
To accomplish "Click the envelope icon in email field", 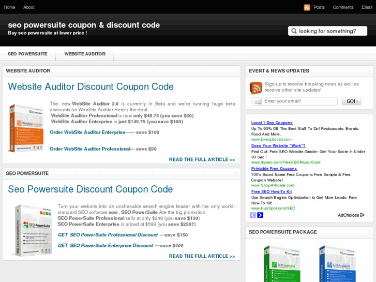I will [258, 101].
